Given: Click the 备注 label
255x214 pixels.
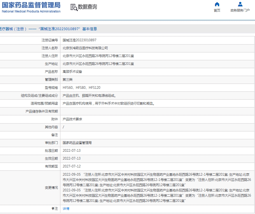Looking at the screenshot, I should [x=54, y=135].
